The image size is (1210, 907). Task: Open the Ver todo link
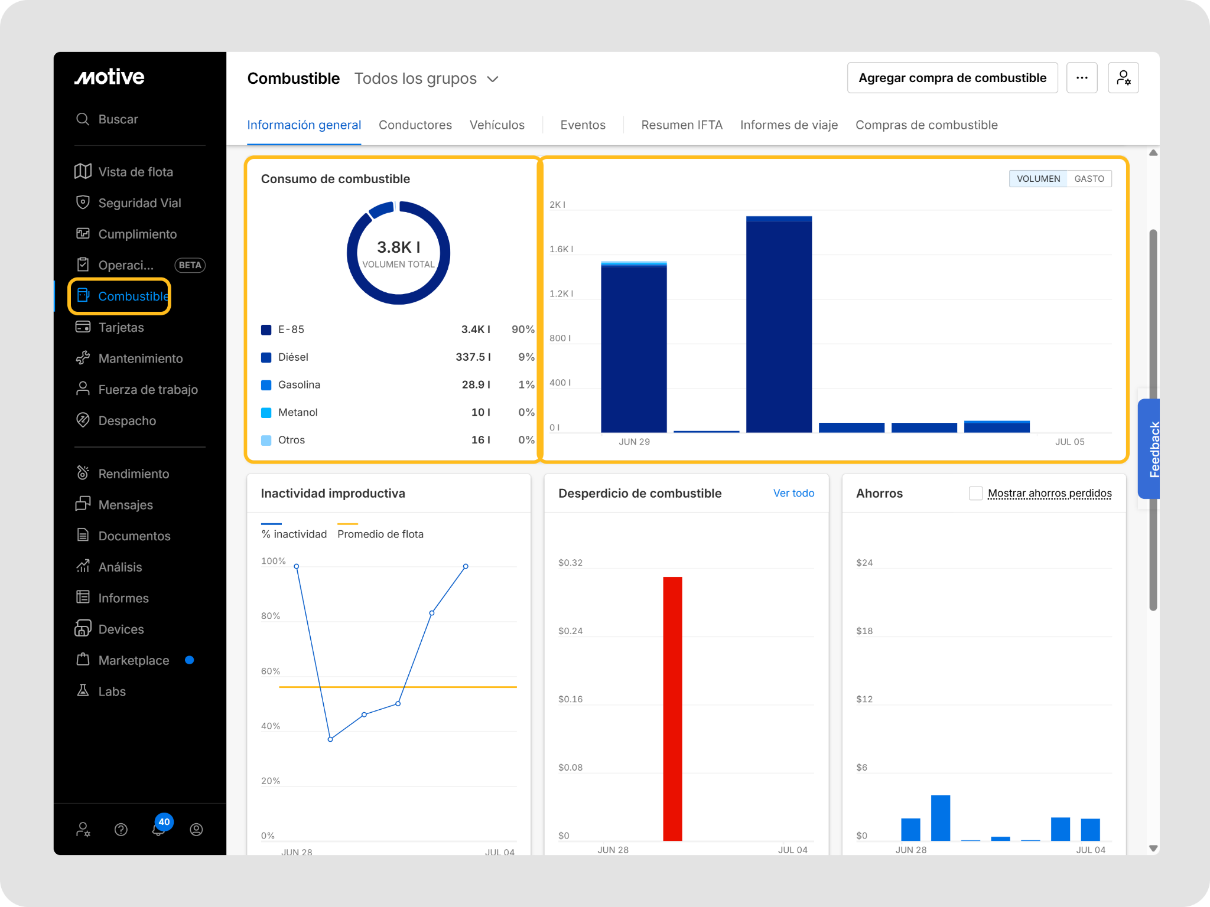pyautogui.click(x=793, y=493)
